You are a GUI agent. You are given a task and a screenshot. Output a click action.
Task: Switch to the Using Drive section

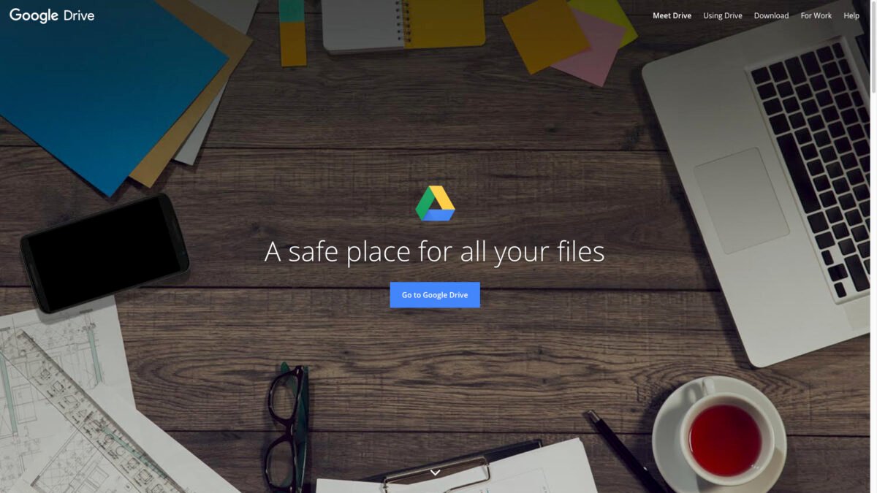point(722,15)
